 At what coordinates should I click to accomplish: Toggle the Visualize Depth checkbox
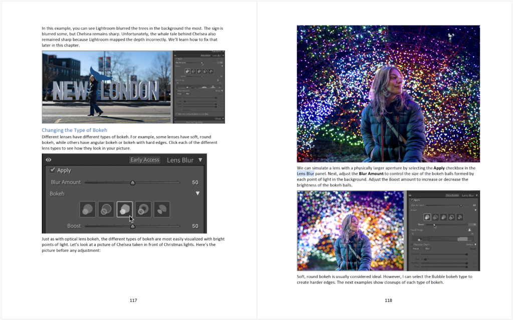tap(412, 244)
